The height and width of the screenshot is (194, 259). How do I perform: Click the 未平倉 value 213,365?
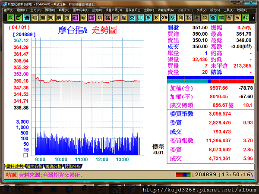pos(242,66)
